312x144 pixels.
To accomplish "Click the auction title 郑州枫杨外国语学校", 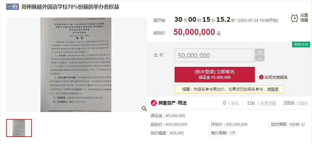I will (70, 7).
